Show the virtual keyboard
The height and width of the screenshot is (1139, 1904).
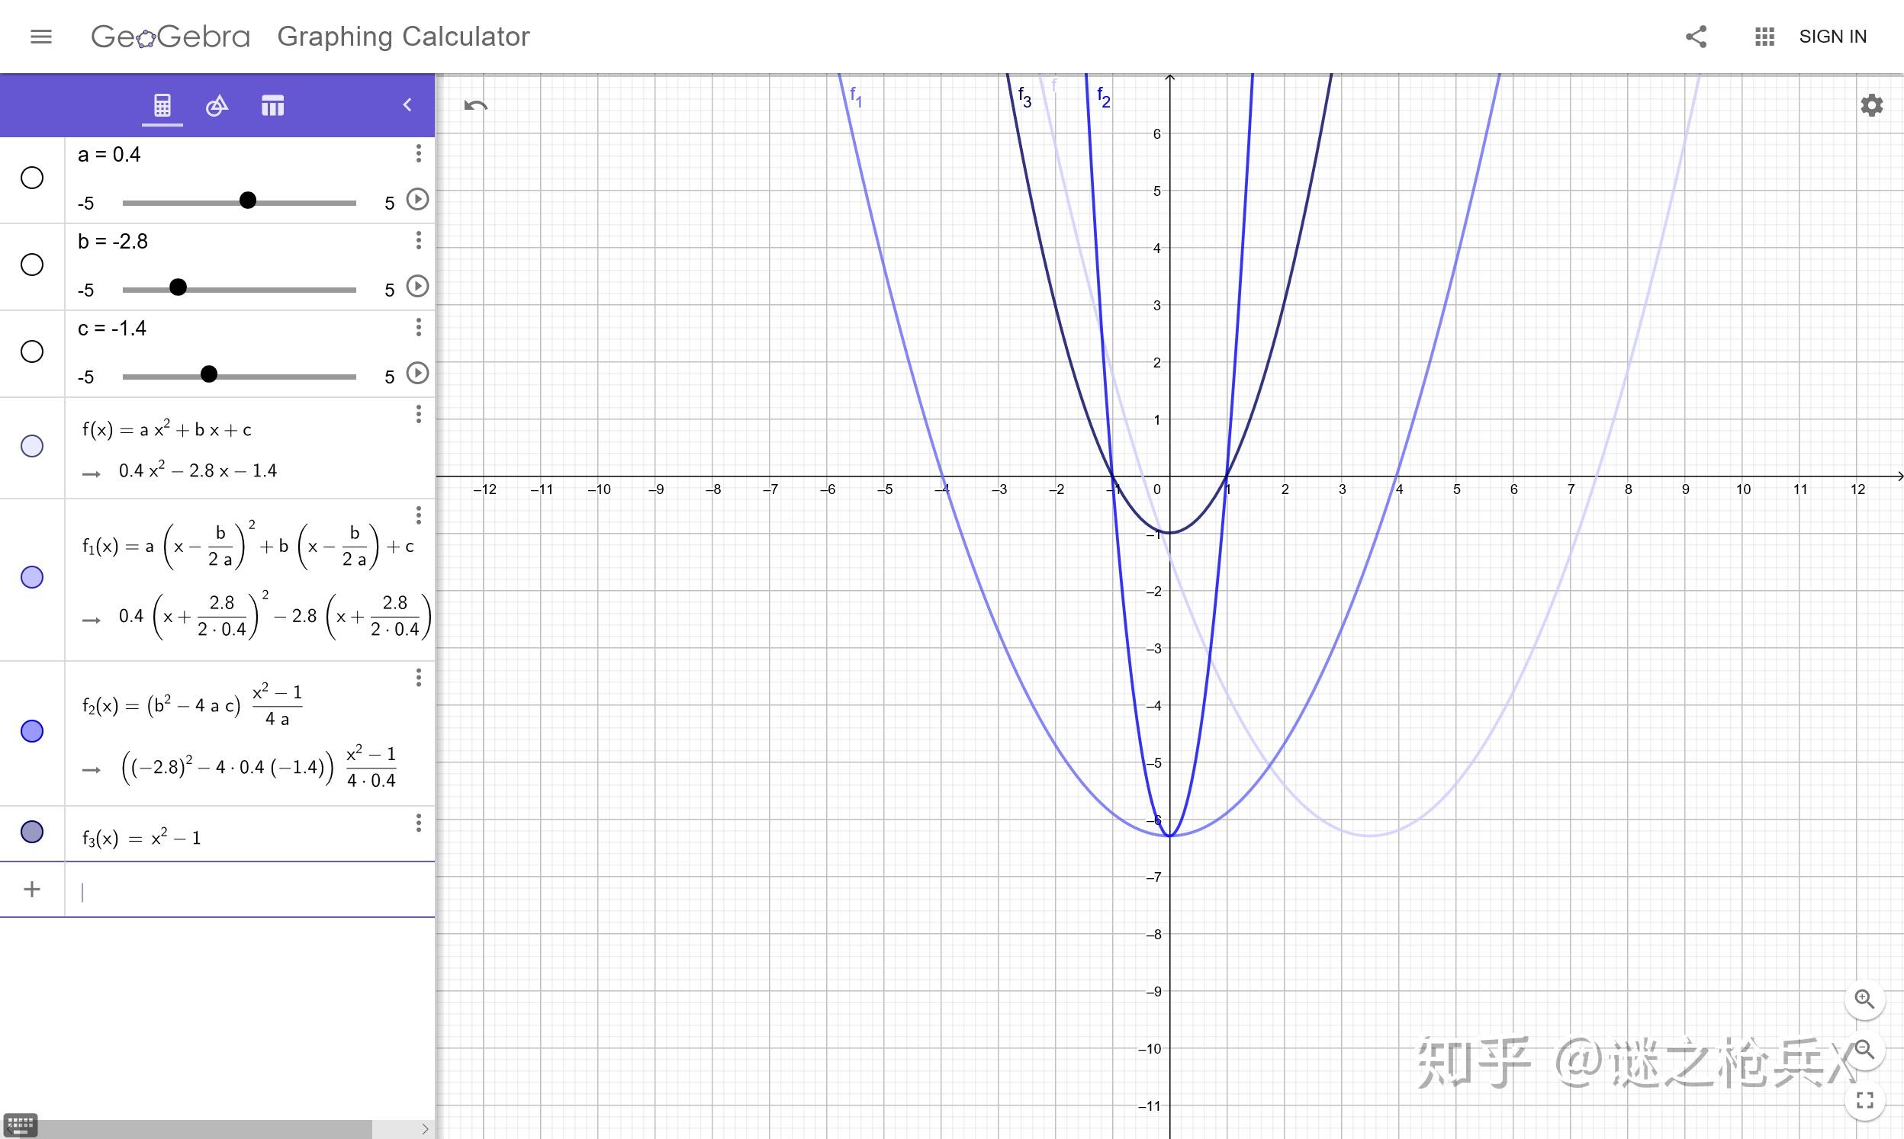[19, 1125]
